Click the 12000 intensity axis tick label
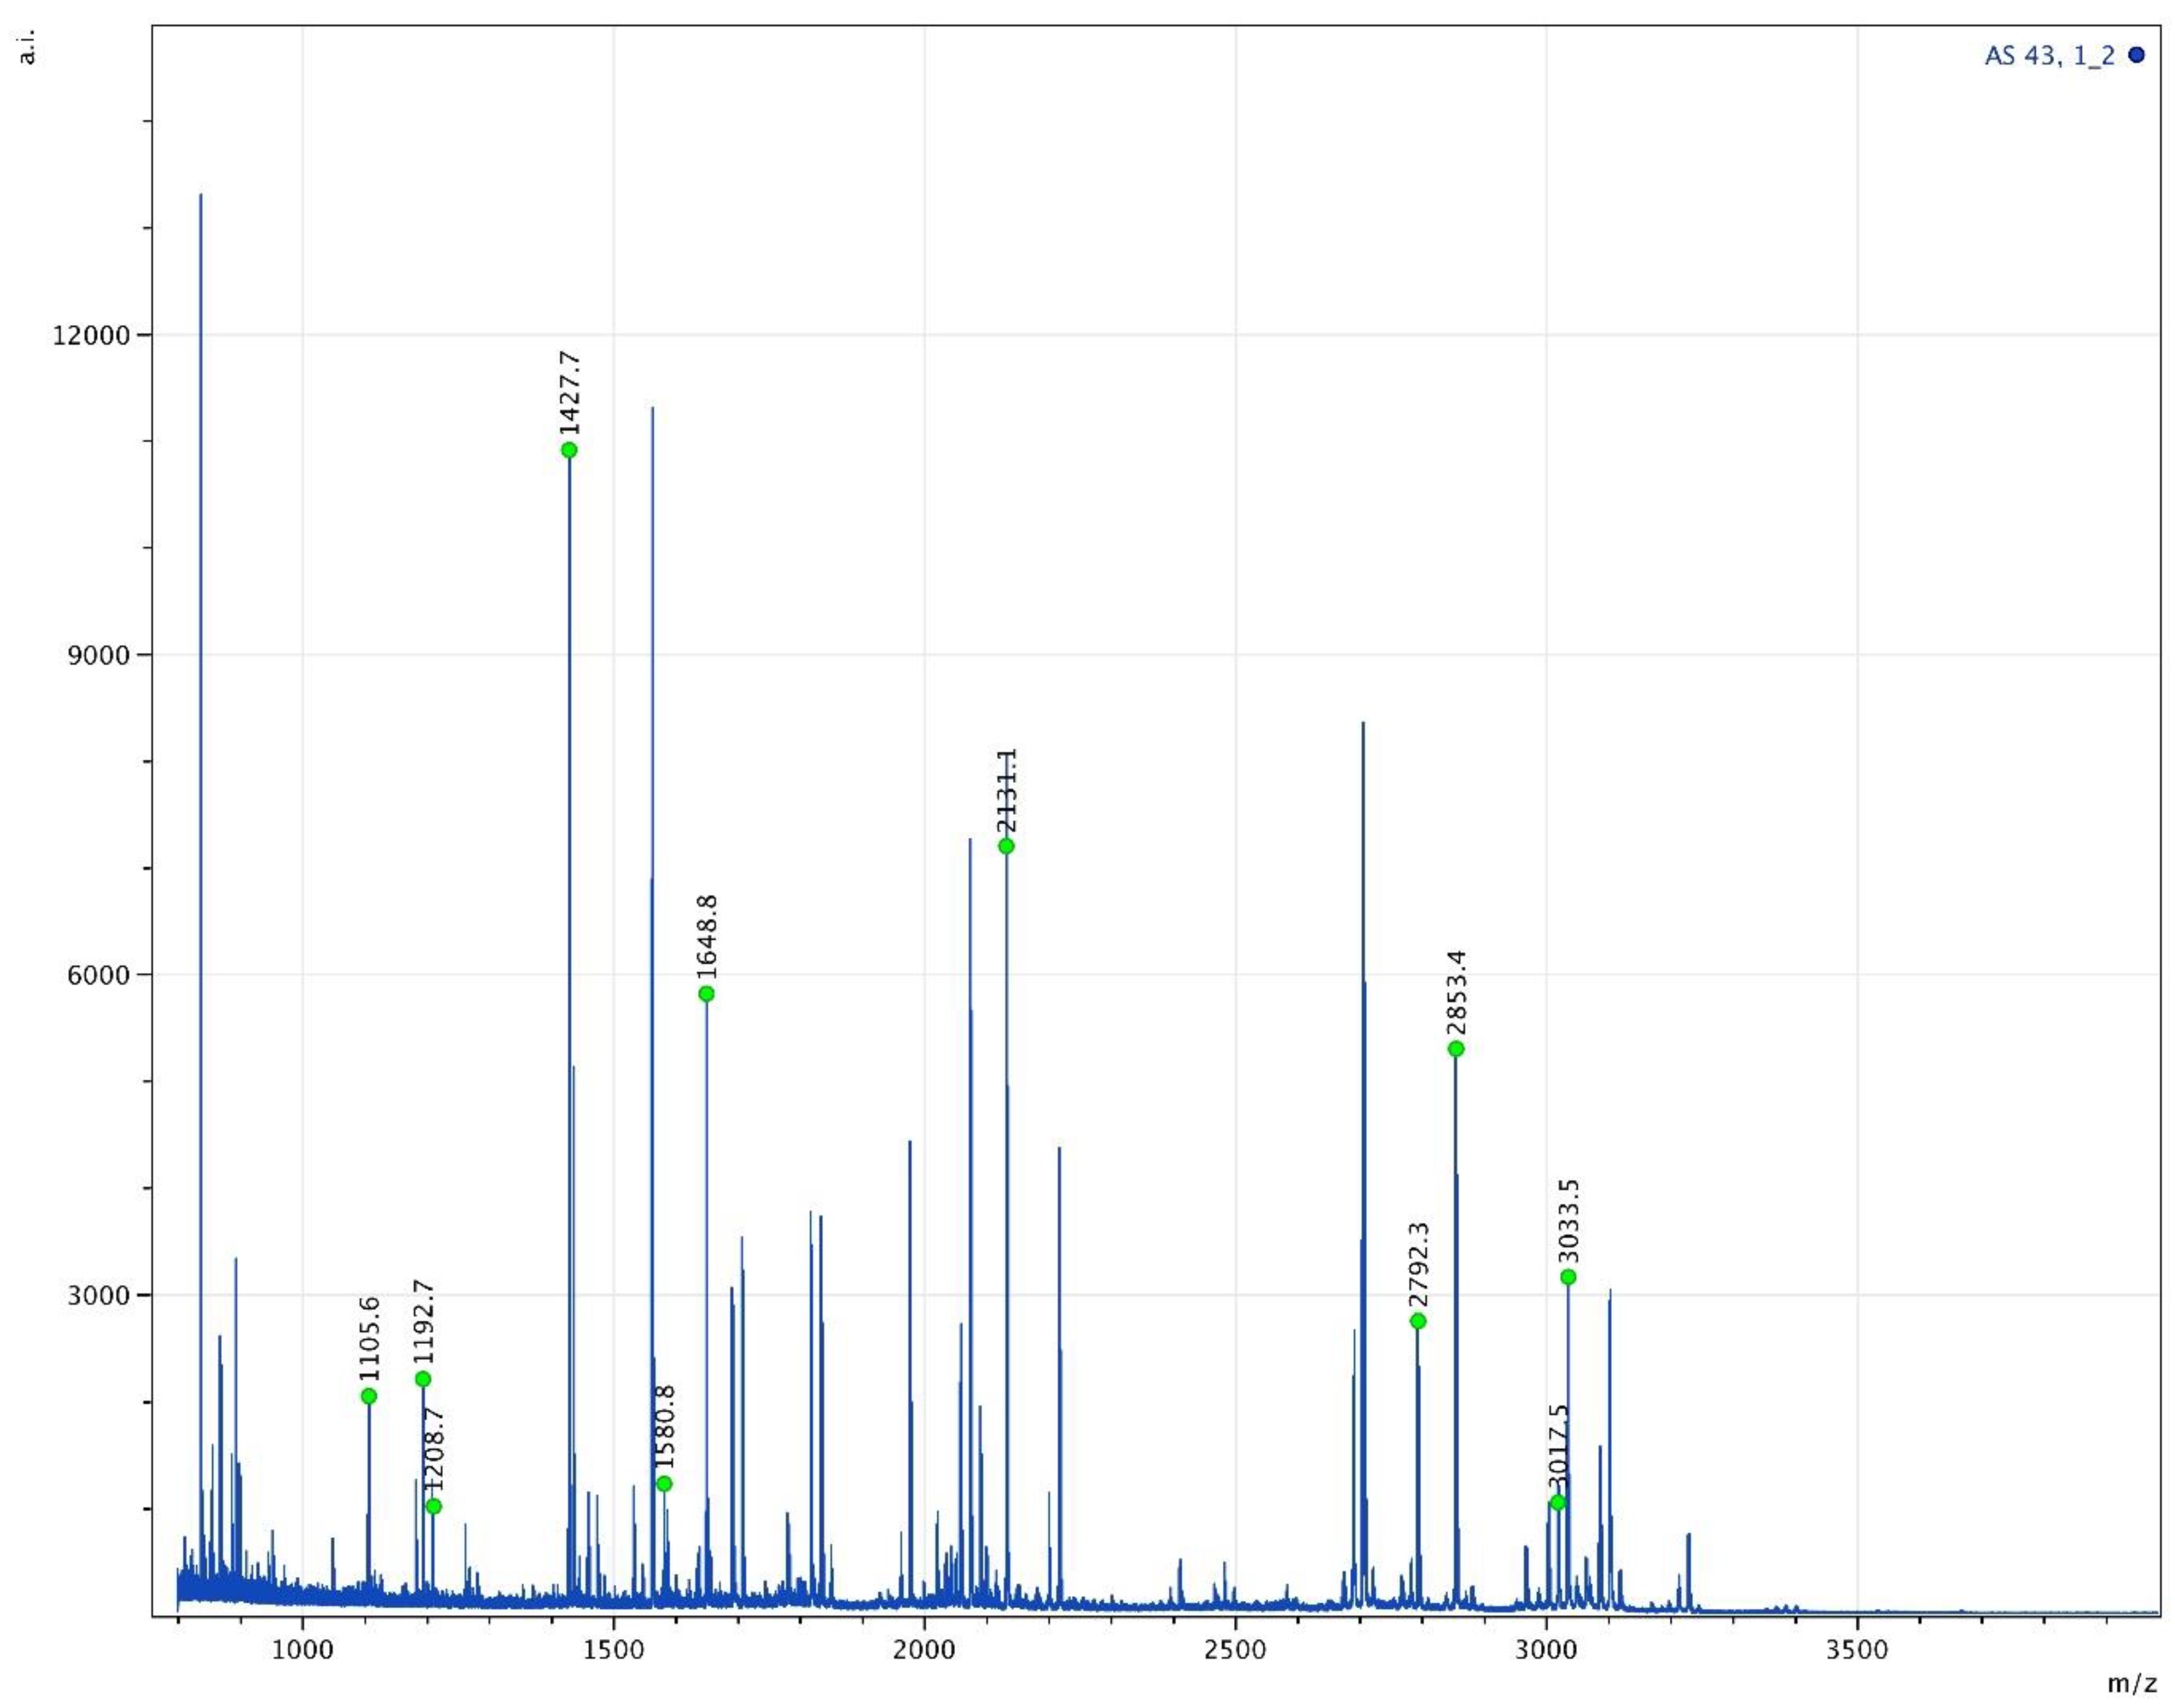The height and width of the screenshot is (1708, 2175). coord(92,335)
